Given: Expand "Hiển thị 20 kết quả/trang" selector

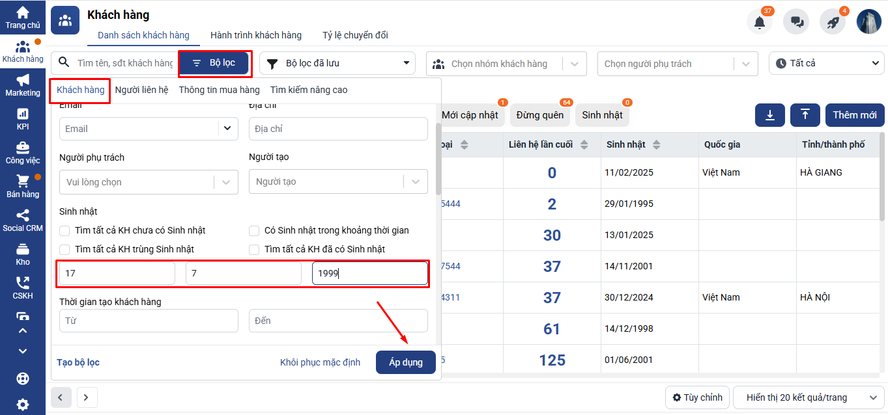Looking at the screenshot, I should click(x=808, y=397).
